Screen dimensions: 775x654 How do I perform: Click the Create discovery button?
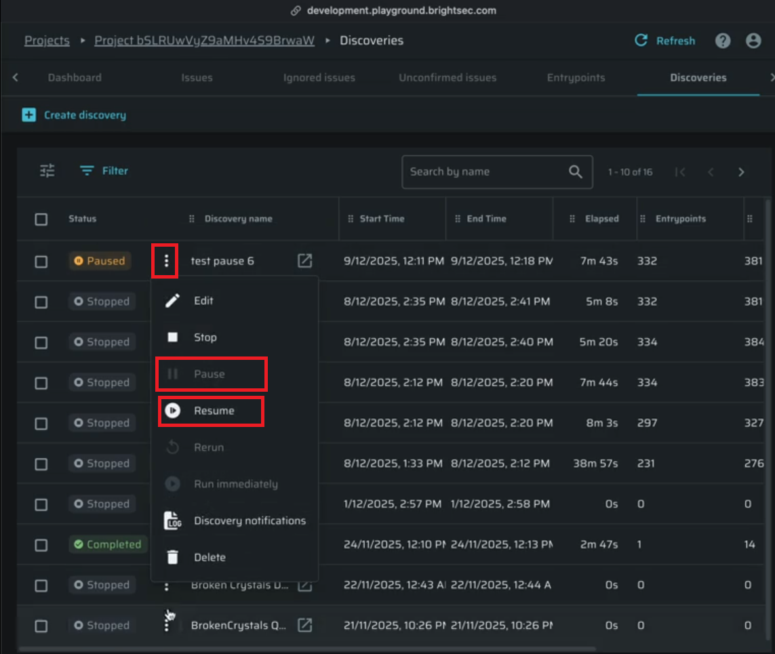click(x=74, y=115)
